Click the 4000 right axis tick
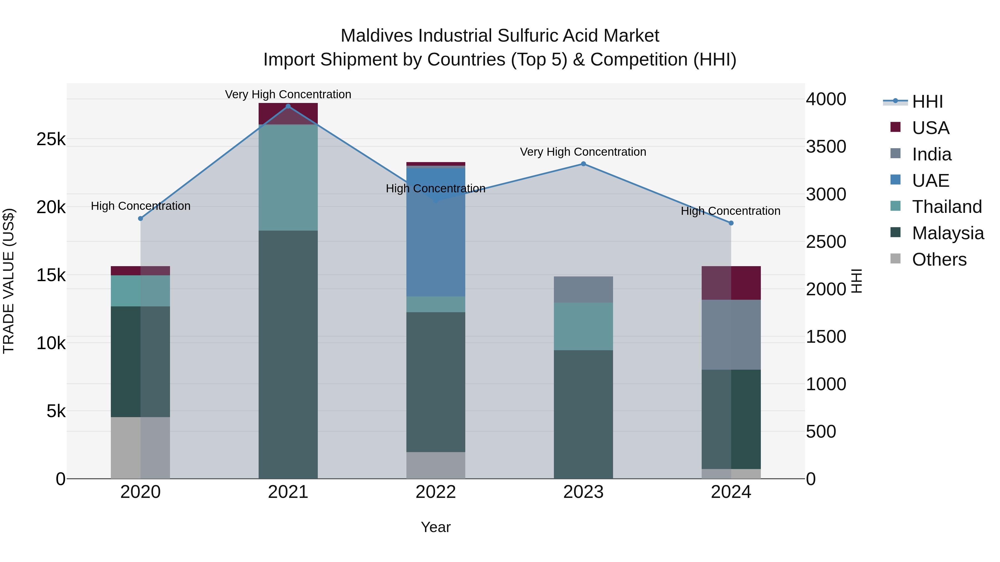 [x=826, y=99]
